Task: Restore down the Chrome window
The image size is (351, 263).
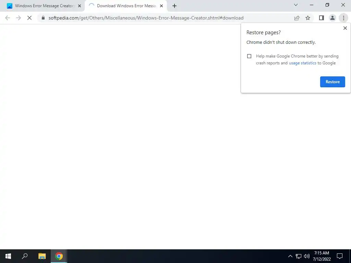Action: click(327, 5)
